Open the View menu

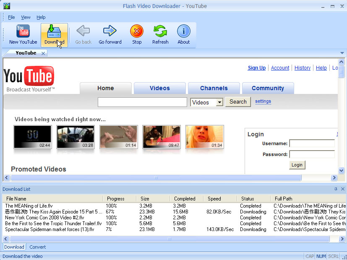point(26,17)
